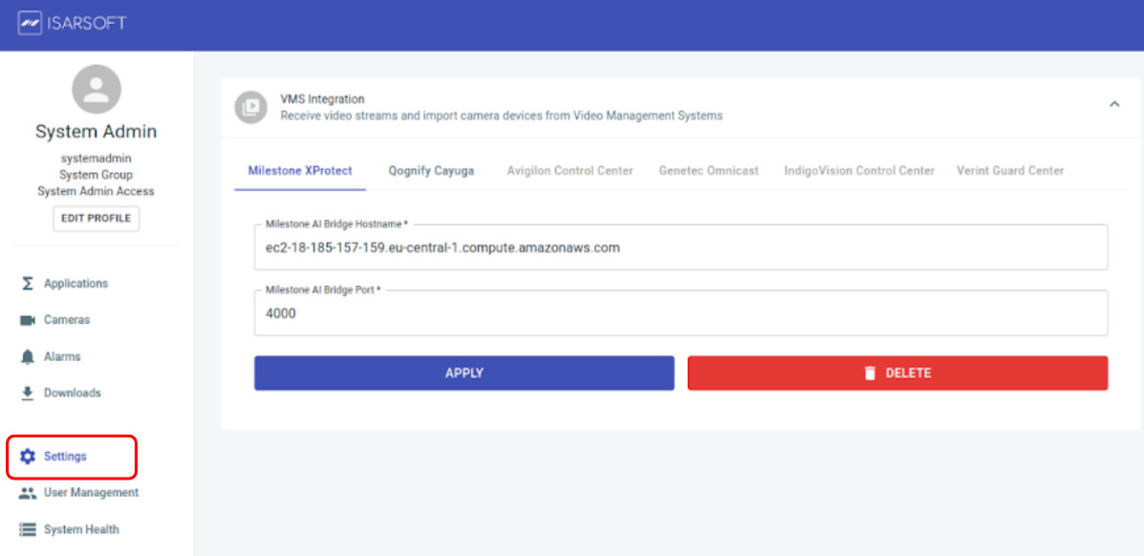Click the Alarms bell icon

tap(28, 356)
